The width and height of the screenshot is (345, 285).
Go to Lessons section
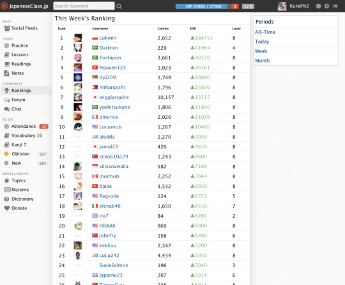pyautogui.click(x=20, y=54)
